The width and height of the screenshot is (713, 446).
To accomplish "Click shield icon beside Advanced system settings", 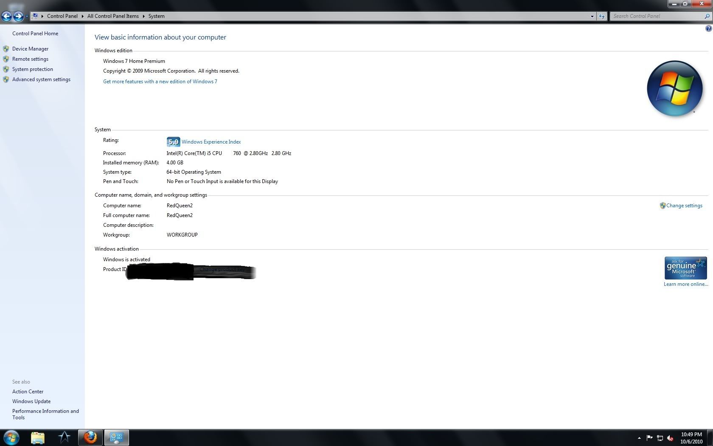I will [6, 79].
